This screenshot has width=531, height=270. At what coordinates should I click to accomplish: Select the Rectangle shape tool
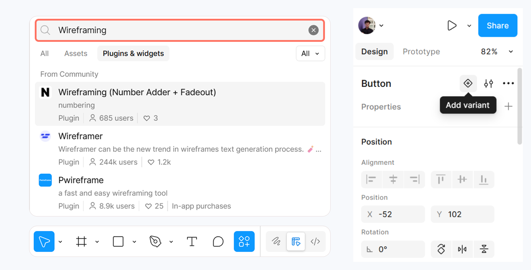click(x=118, y=242)
